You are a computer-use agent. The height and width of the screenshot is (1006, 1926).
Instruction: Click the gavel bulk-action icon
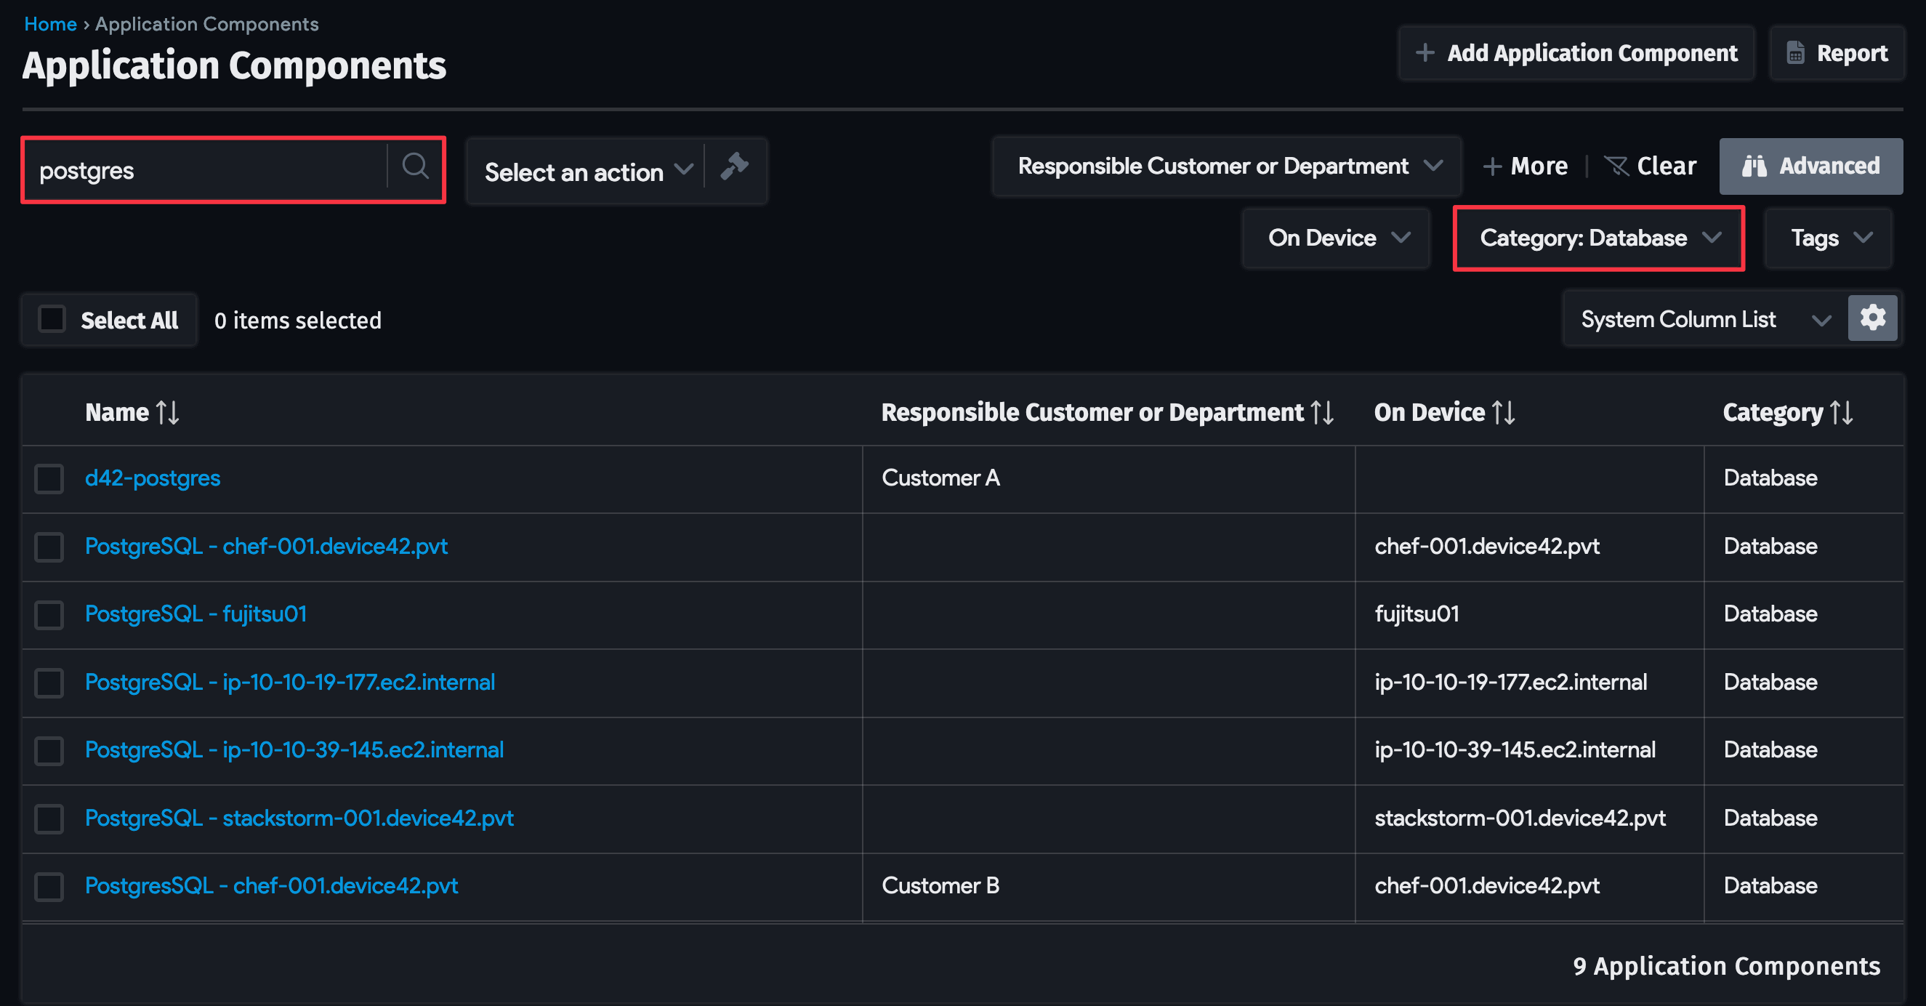tap(735, 169)
